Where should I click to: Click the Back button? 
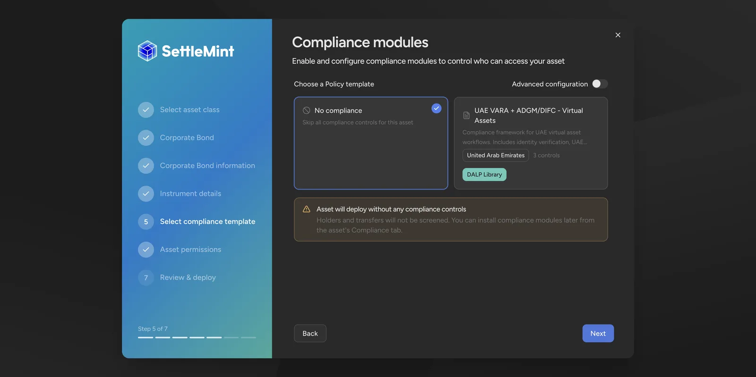pos(310,333)
